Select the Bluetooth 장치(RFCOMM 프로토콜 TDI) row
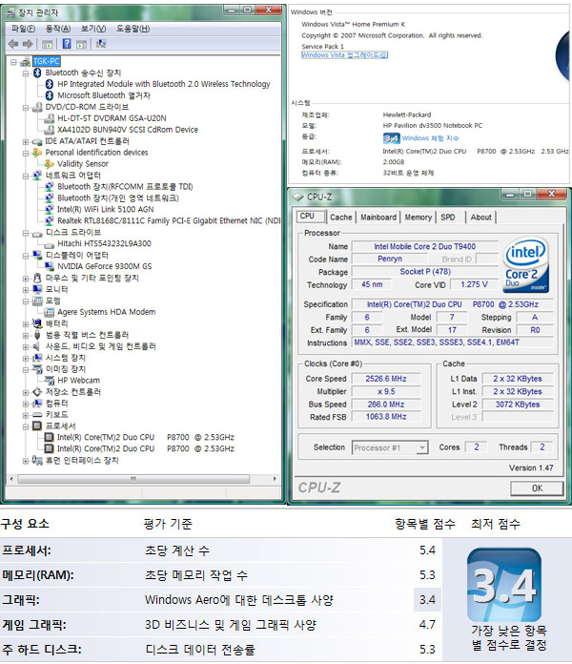 click(x=125, y=187)
